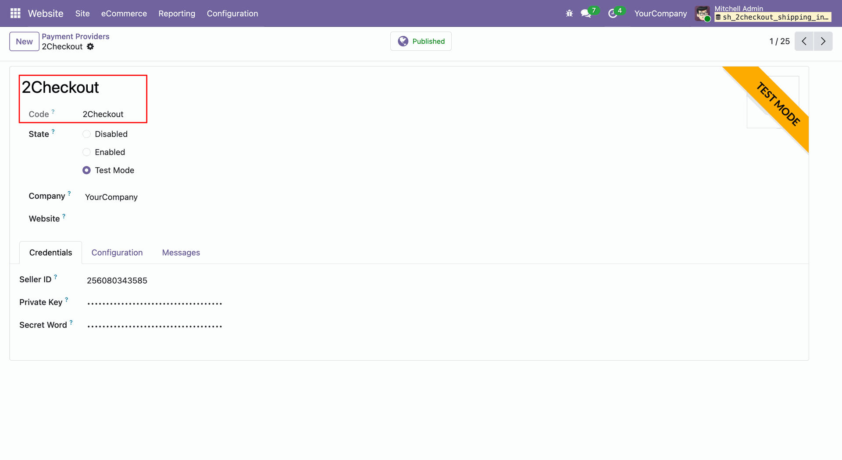Open the debug bug icon menu
The width and height of the screenshot is (842, 460).
[569, 14]
